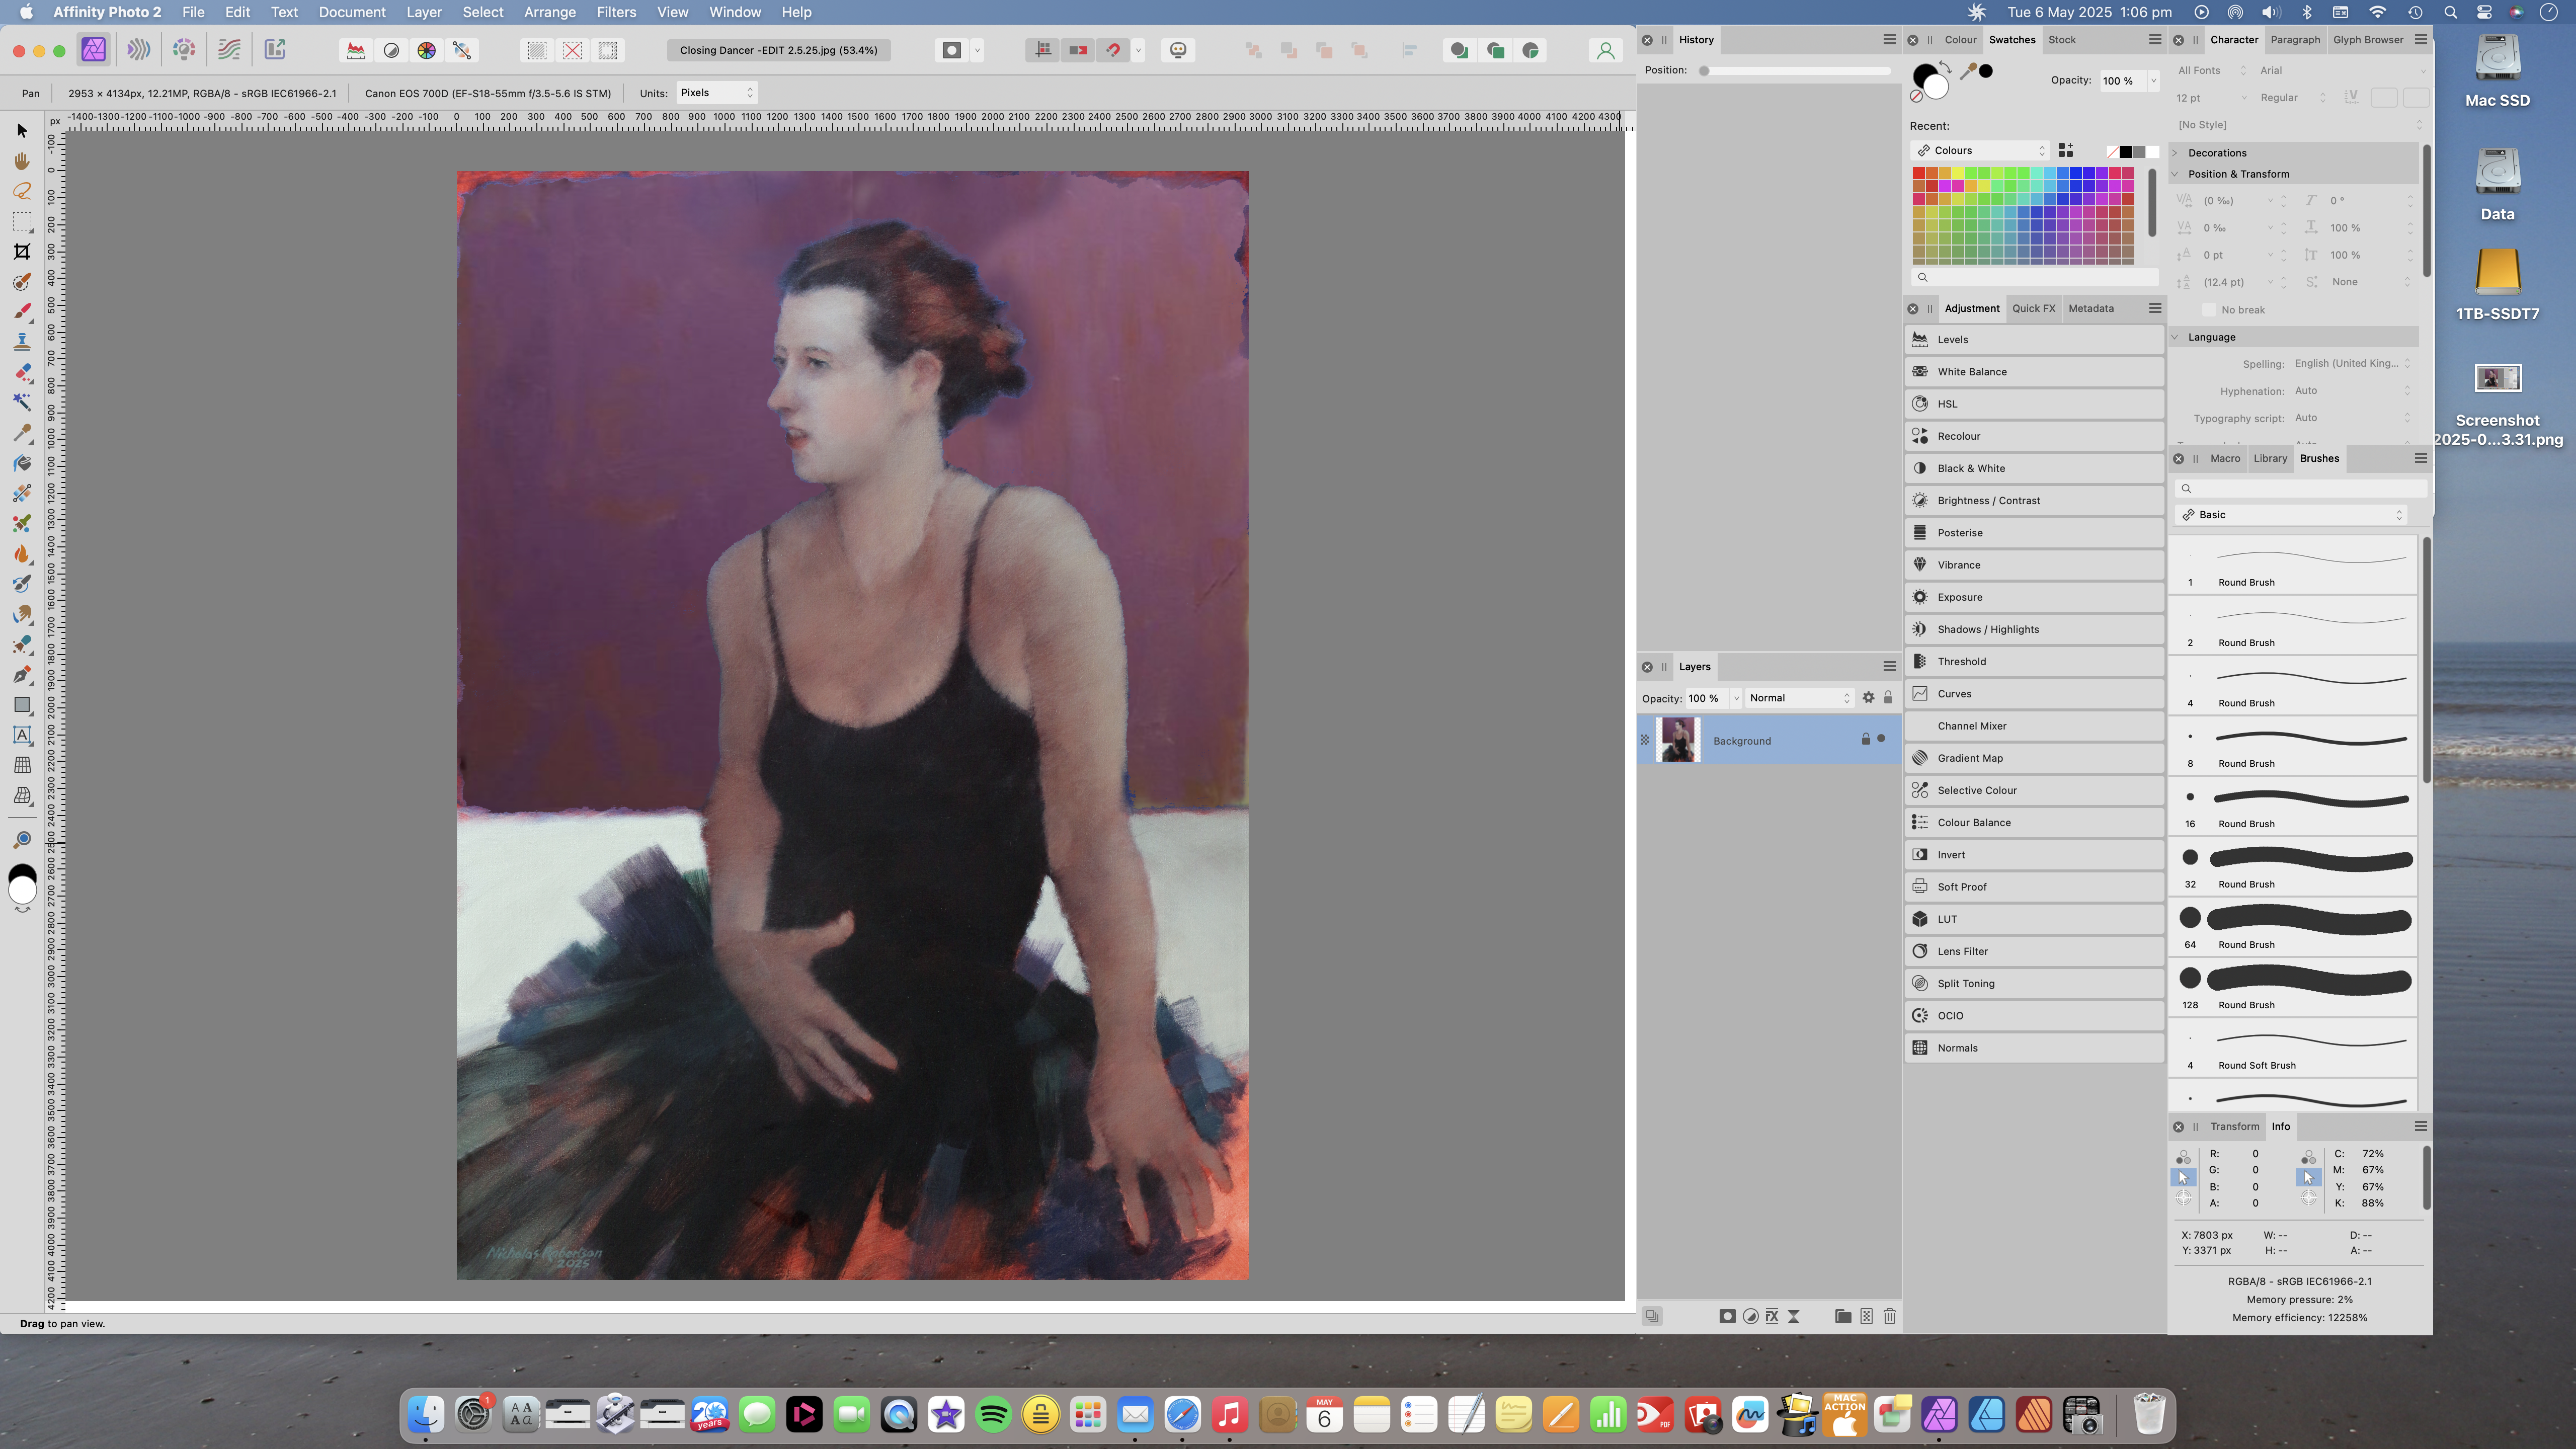Apply Auto White Balance from the toolbar
This screenshot has width=2576, height=1449.
pos(462,50)
